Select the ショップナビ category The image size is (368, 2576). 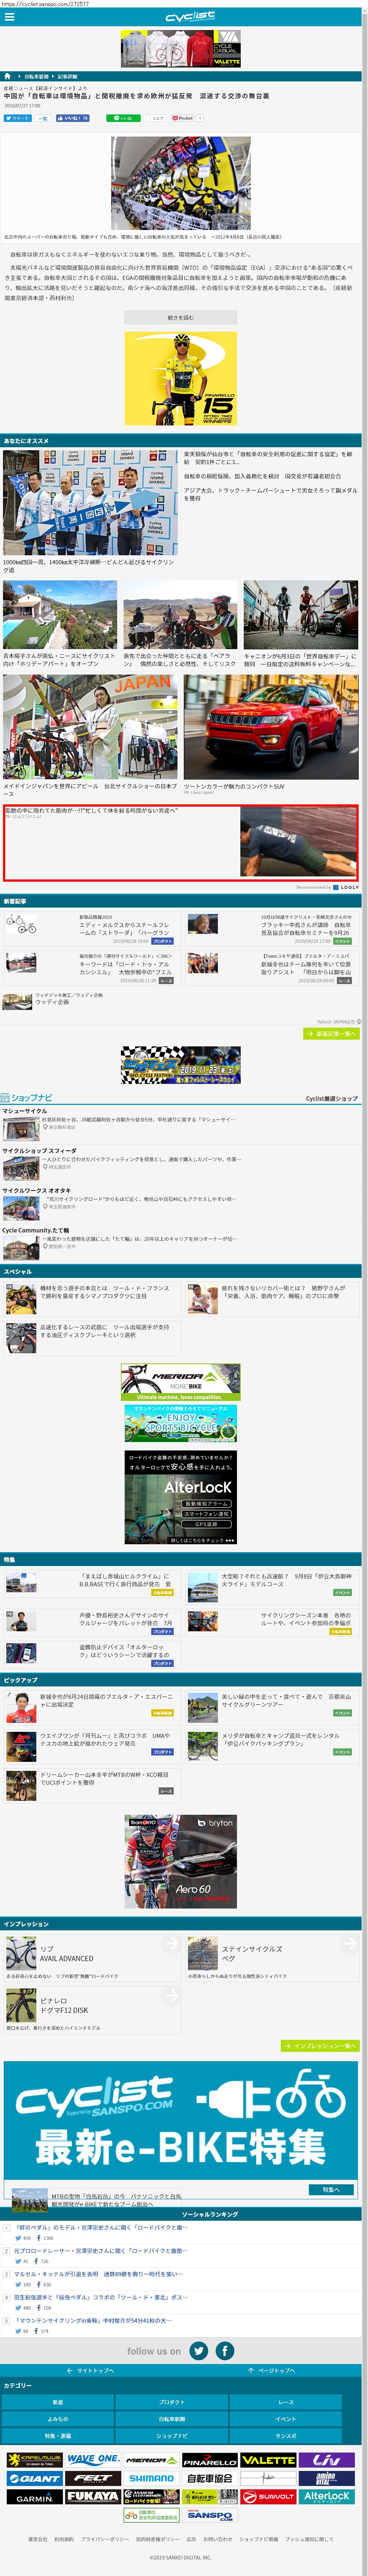171,2436
